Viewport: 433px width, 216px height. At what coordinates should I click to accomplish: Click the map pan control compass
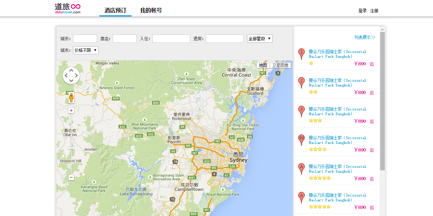click(x=71, y=76)
